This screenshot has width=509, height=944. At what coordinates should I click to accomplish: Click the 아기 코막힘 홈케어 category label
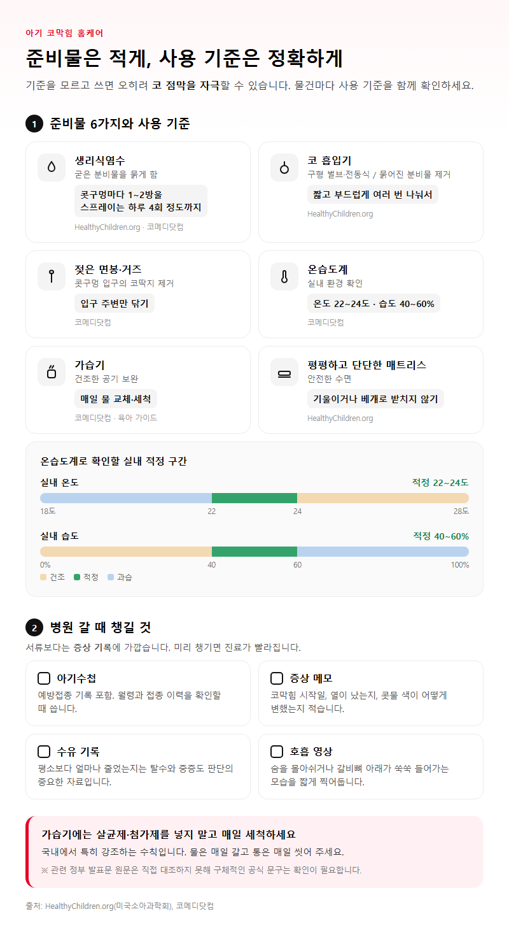[64, 33]
